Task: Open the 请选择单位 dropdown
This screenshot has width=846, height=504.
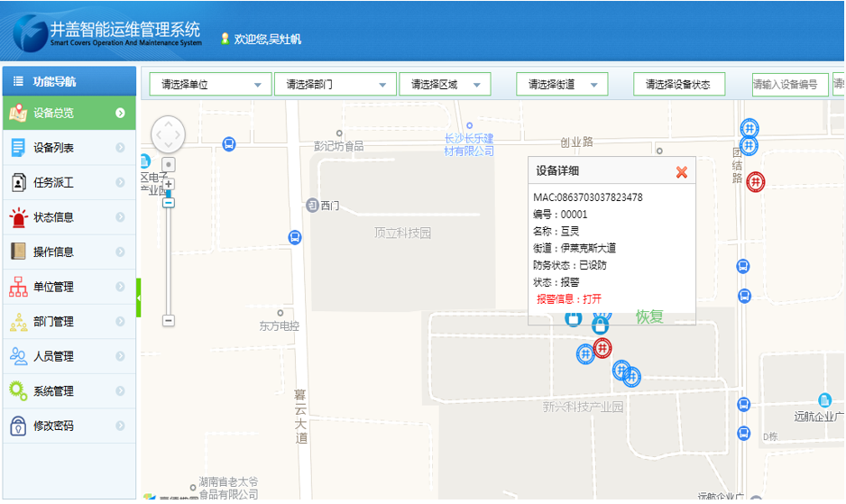Action: pos(210,85)
